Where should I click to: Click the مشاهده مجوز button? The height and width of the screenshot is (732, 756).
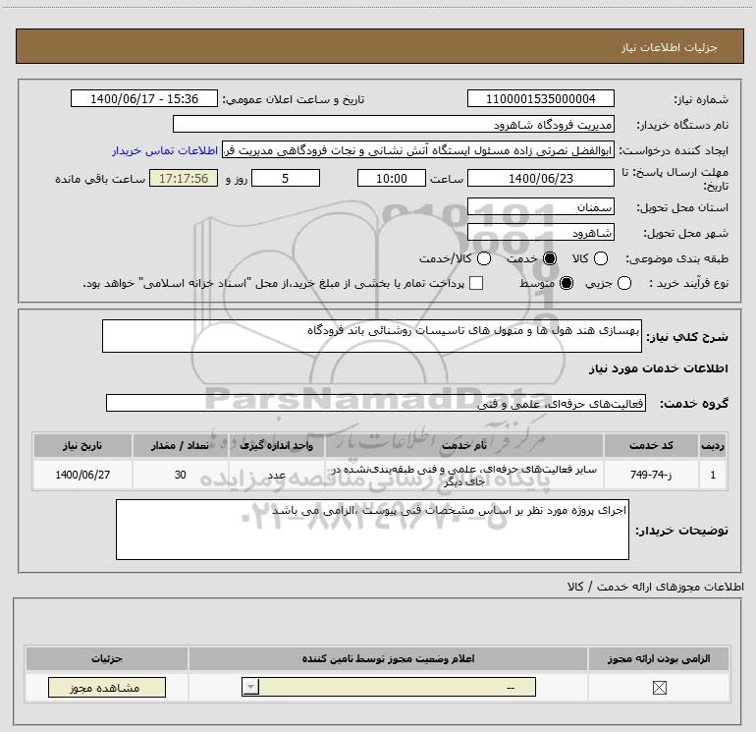pyautogui.click(x=107, y=687)
